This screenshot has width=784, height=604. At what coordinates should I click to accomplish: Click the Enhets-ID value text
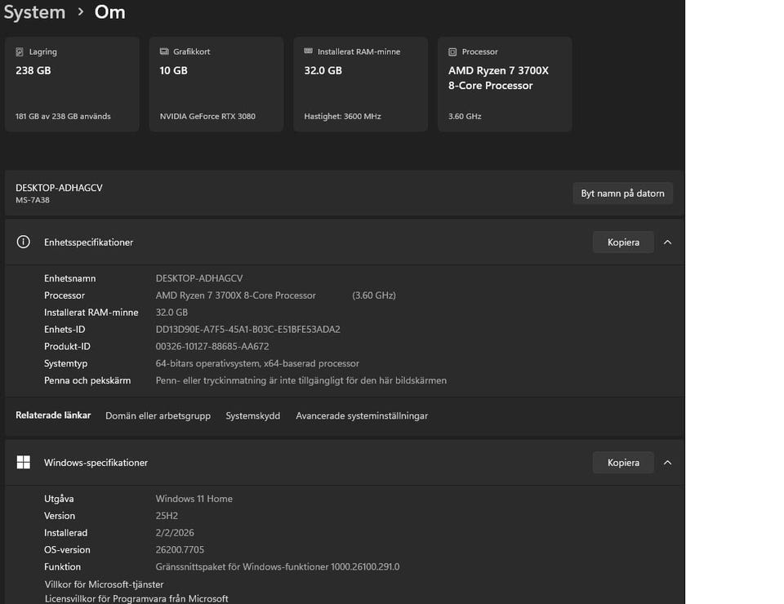(247, 330)
